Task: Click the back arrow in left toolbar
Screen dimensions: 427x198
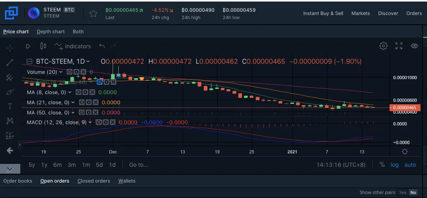Action: pyautogui.click(x=10, y=150)
